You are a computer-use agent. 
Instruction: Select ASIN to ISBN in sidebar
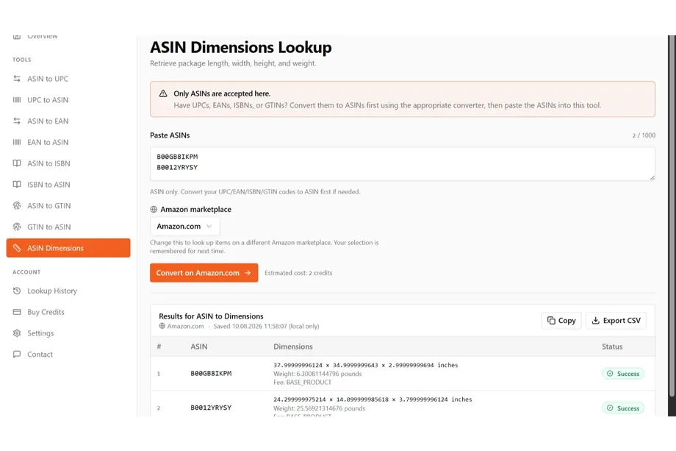(x=68, y=163)
